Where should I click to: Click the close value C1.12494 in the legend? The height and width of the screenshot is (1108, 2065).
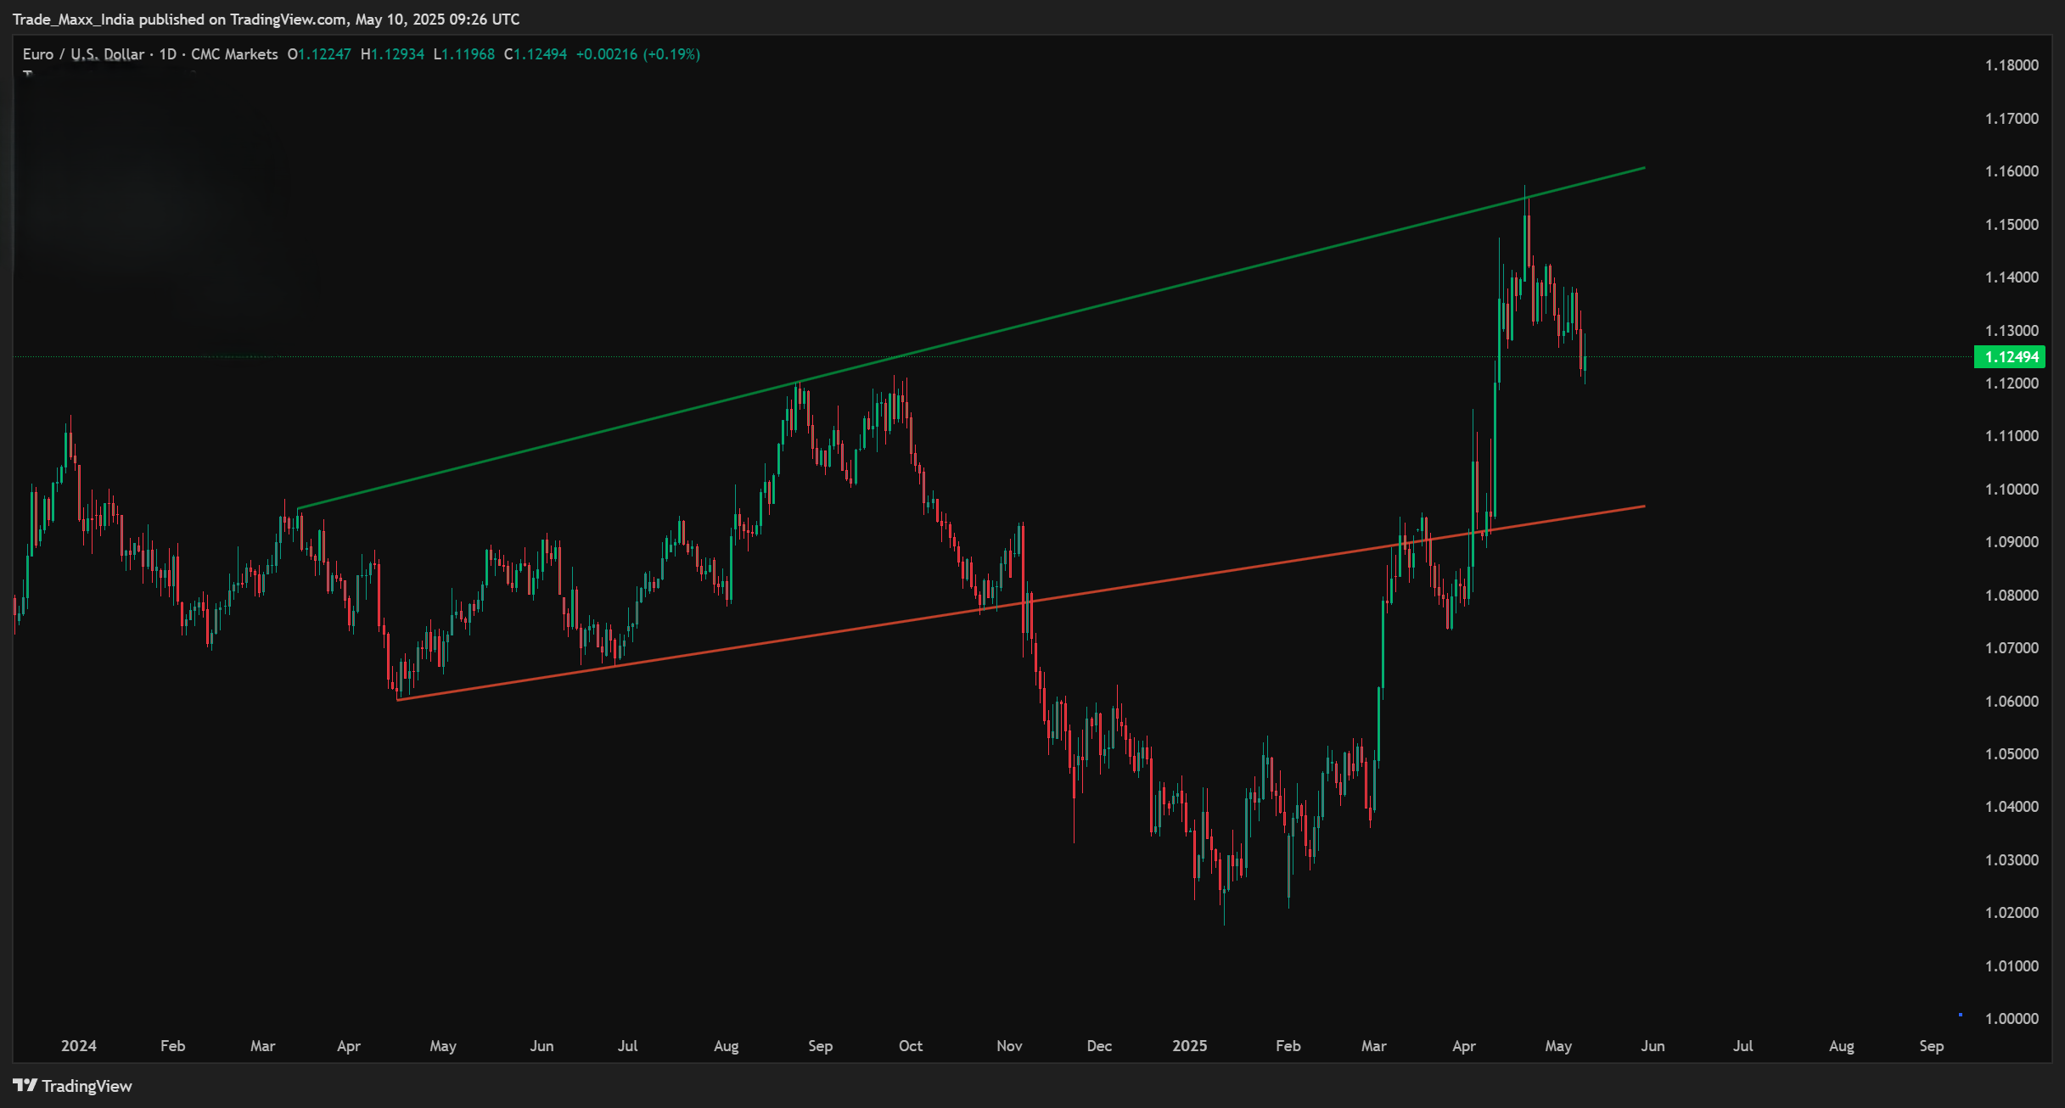[x=535, y=53]
